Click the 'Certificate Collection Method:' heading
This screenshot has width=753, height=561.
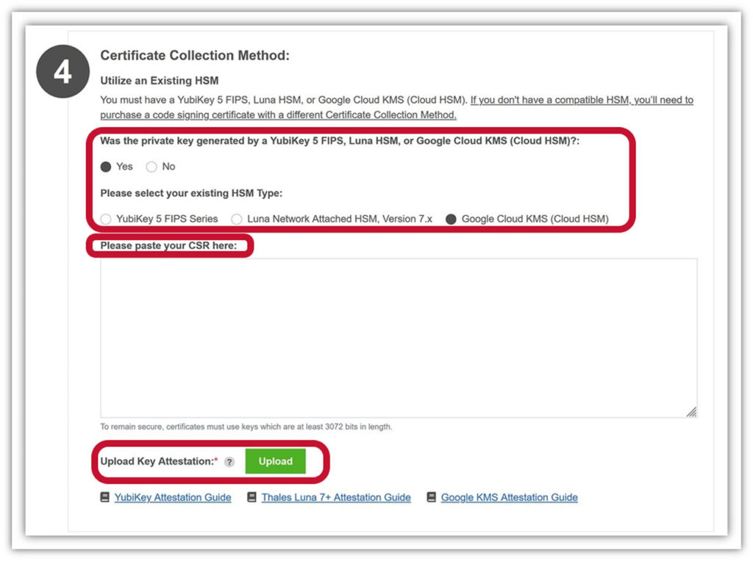pyautogui.click(x=195, y=55)
